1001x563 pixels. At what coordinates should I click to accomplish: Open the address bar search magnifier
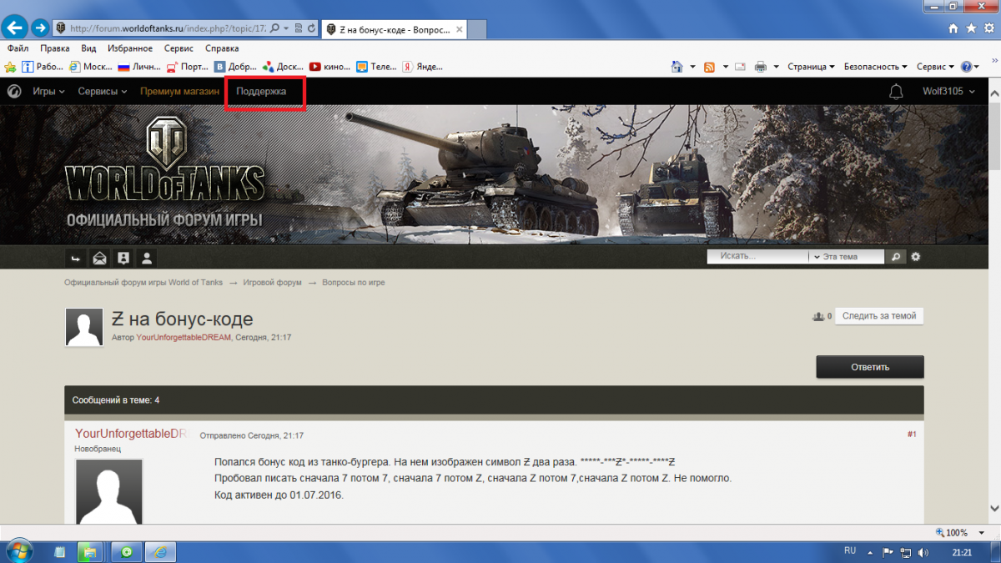tap(276, 28)
